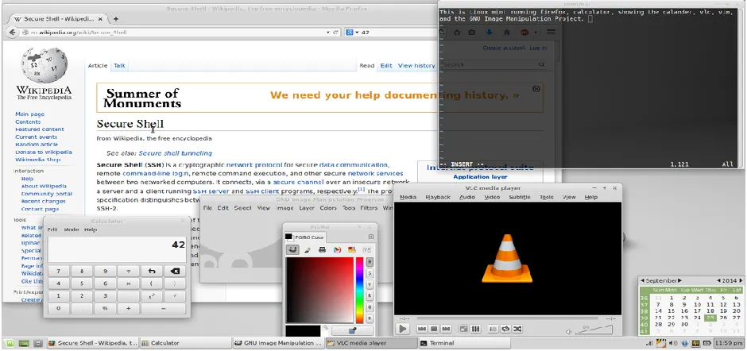Select the G green radio button

click(x=370, y=307)
